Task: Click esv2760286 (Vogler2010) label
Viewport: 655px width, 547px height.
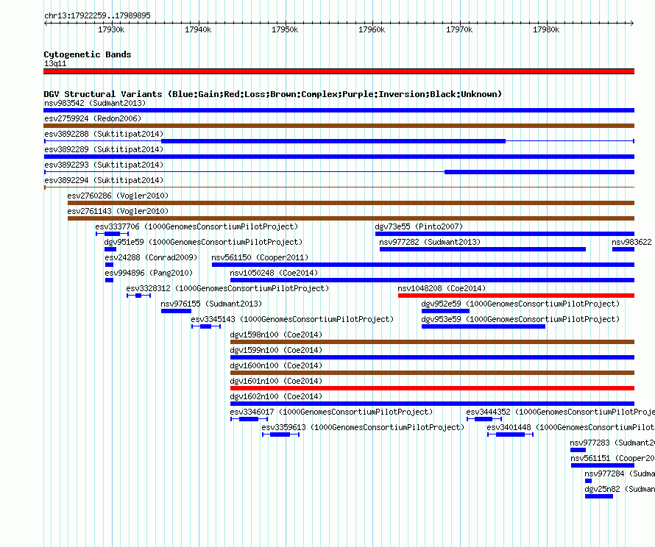Action: pos(118,196)
